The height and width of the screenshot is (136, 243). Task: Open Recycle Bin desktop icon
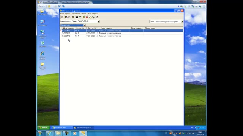coord(43,44)
